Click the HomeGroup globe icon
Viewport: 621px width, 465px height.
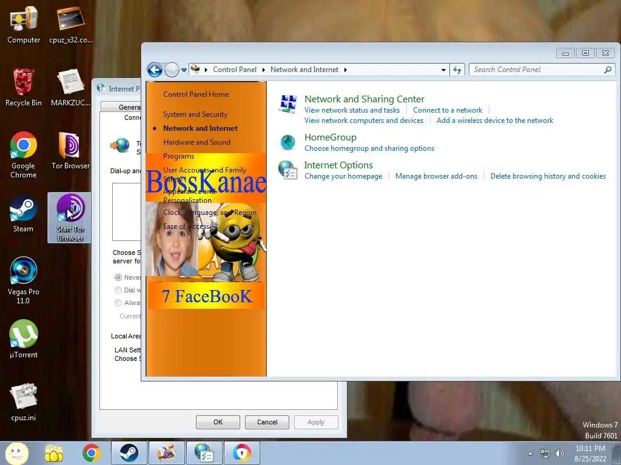coord(288,142)
